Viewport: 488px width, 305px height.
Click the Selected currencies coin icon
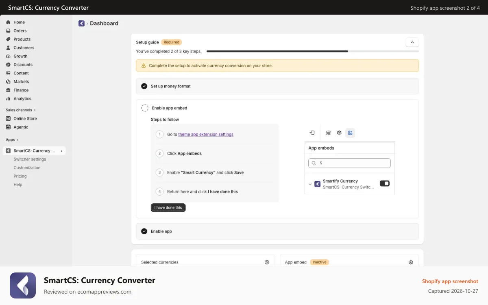click(267, 262)
